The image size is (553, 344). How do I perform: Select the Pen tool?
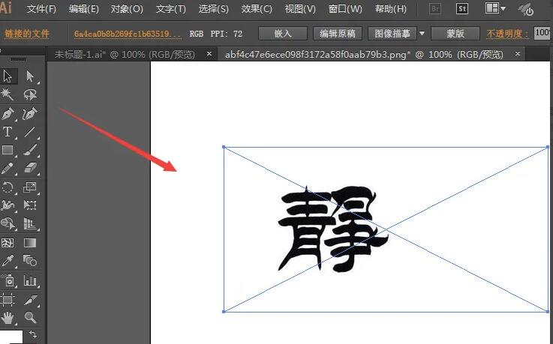pyautogui.click(x=8, y=114)
